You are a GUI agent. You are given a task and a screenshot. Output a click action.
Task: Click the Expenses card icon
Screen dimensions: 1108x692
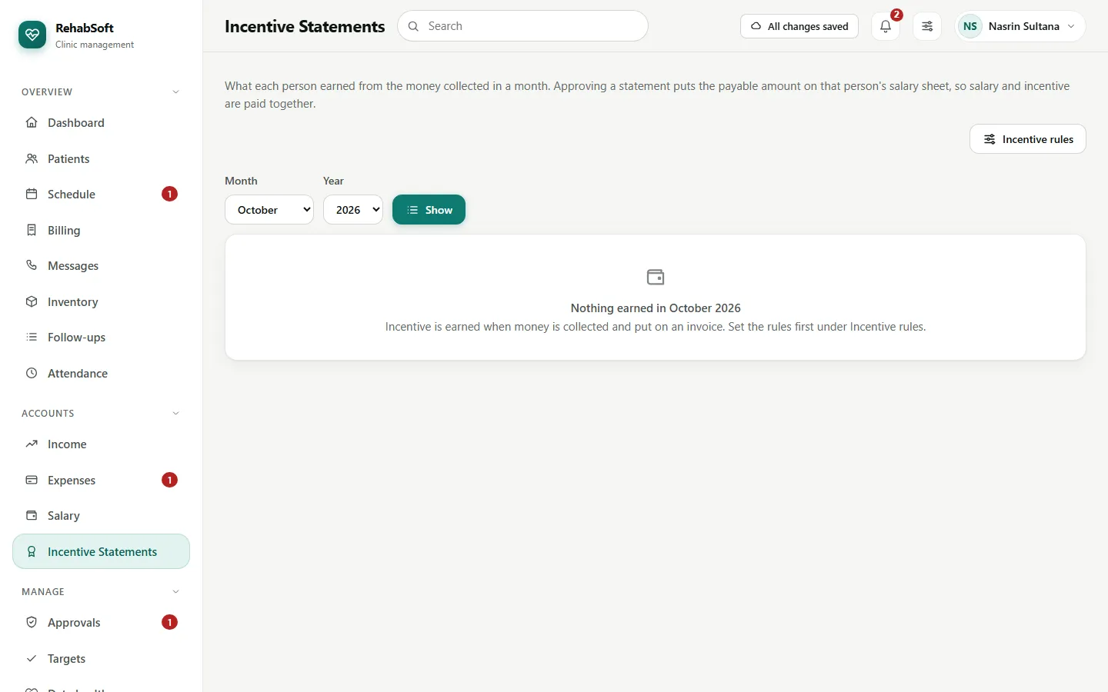click(32, 480)
